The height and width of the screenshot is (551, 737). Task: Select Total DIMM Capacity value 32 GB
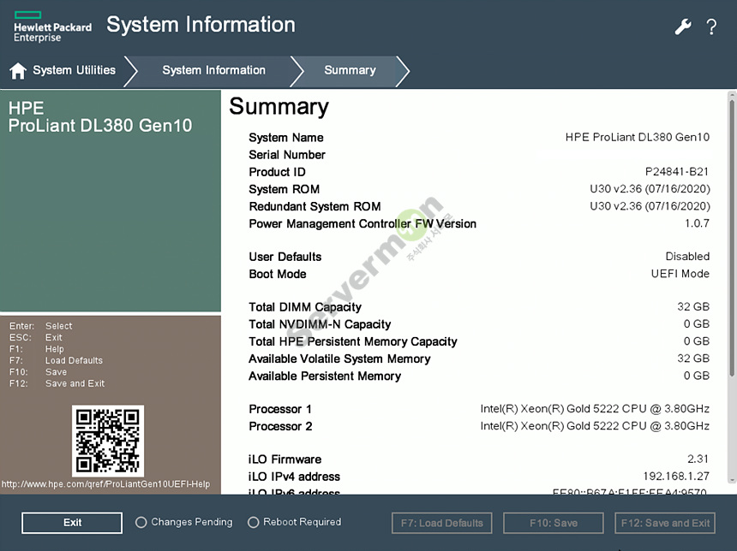[x=693, y=306]
